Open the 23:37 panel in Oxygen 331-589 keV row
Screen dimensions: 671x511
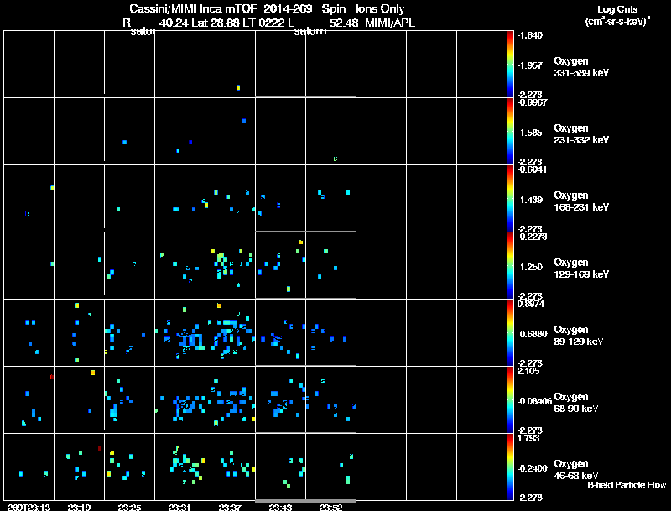click(230, 65)
